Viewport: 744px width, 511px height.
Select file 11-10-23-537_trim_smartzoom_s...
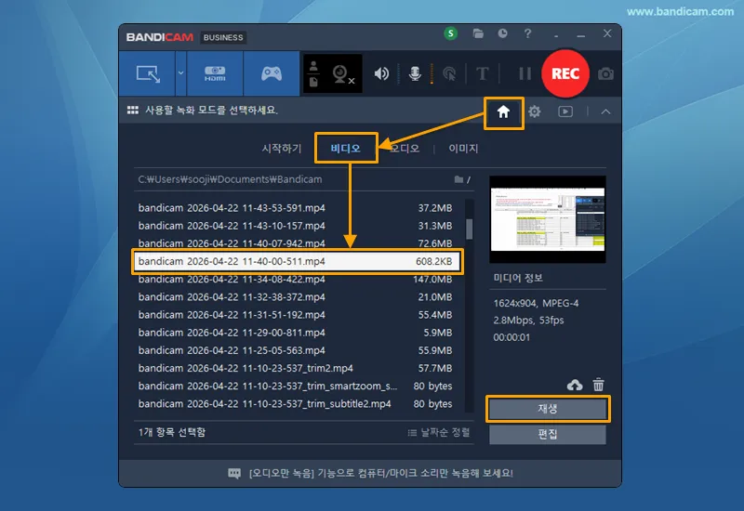[x=295, y=386]
